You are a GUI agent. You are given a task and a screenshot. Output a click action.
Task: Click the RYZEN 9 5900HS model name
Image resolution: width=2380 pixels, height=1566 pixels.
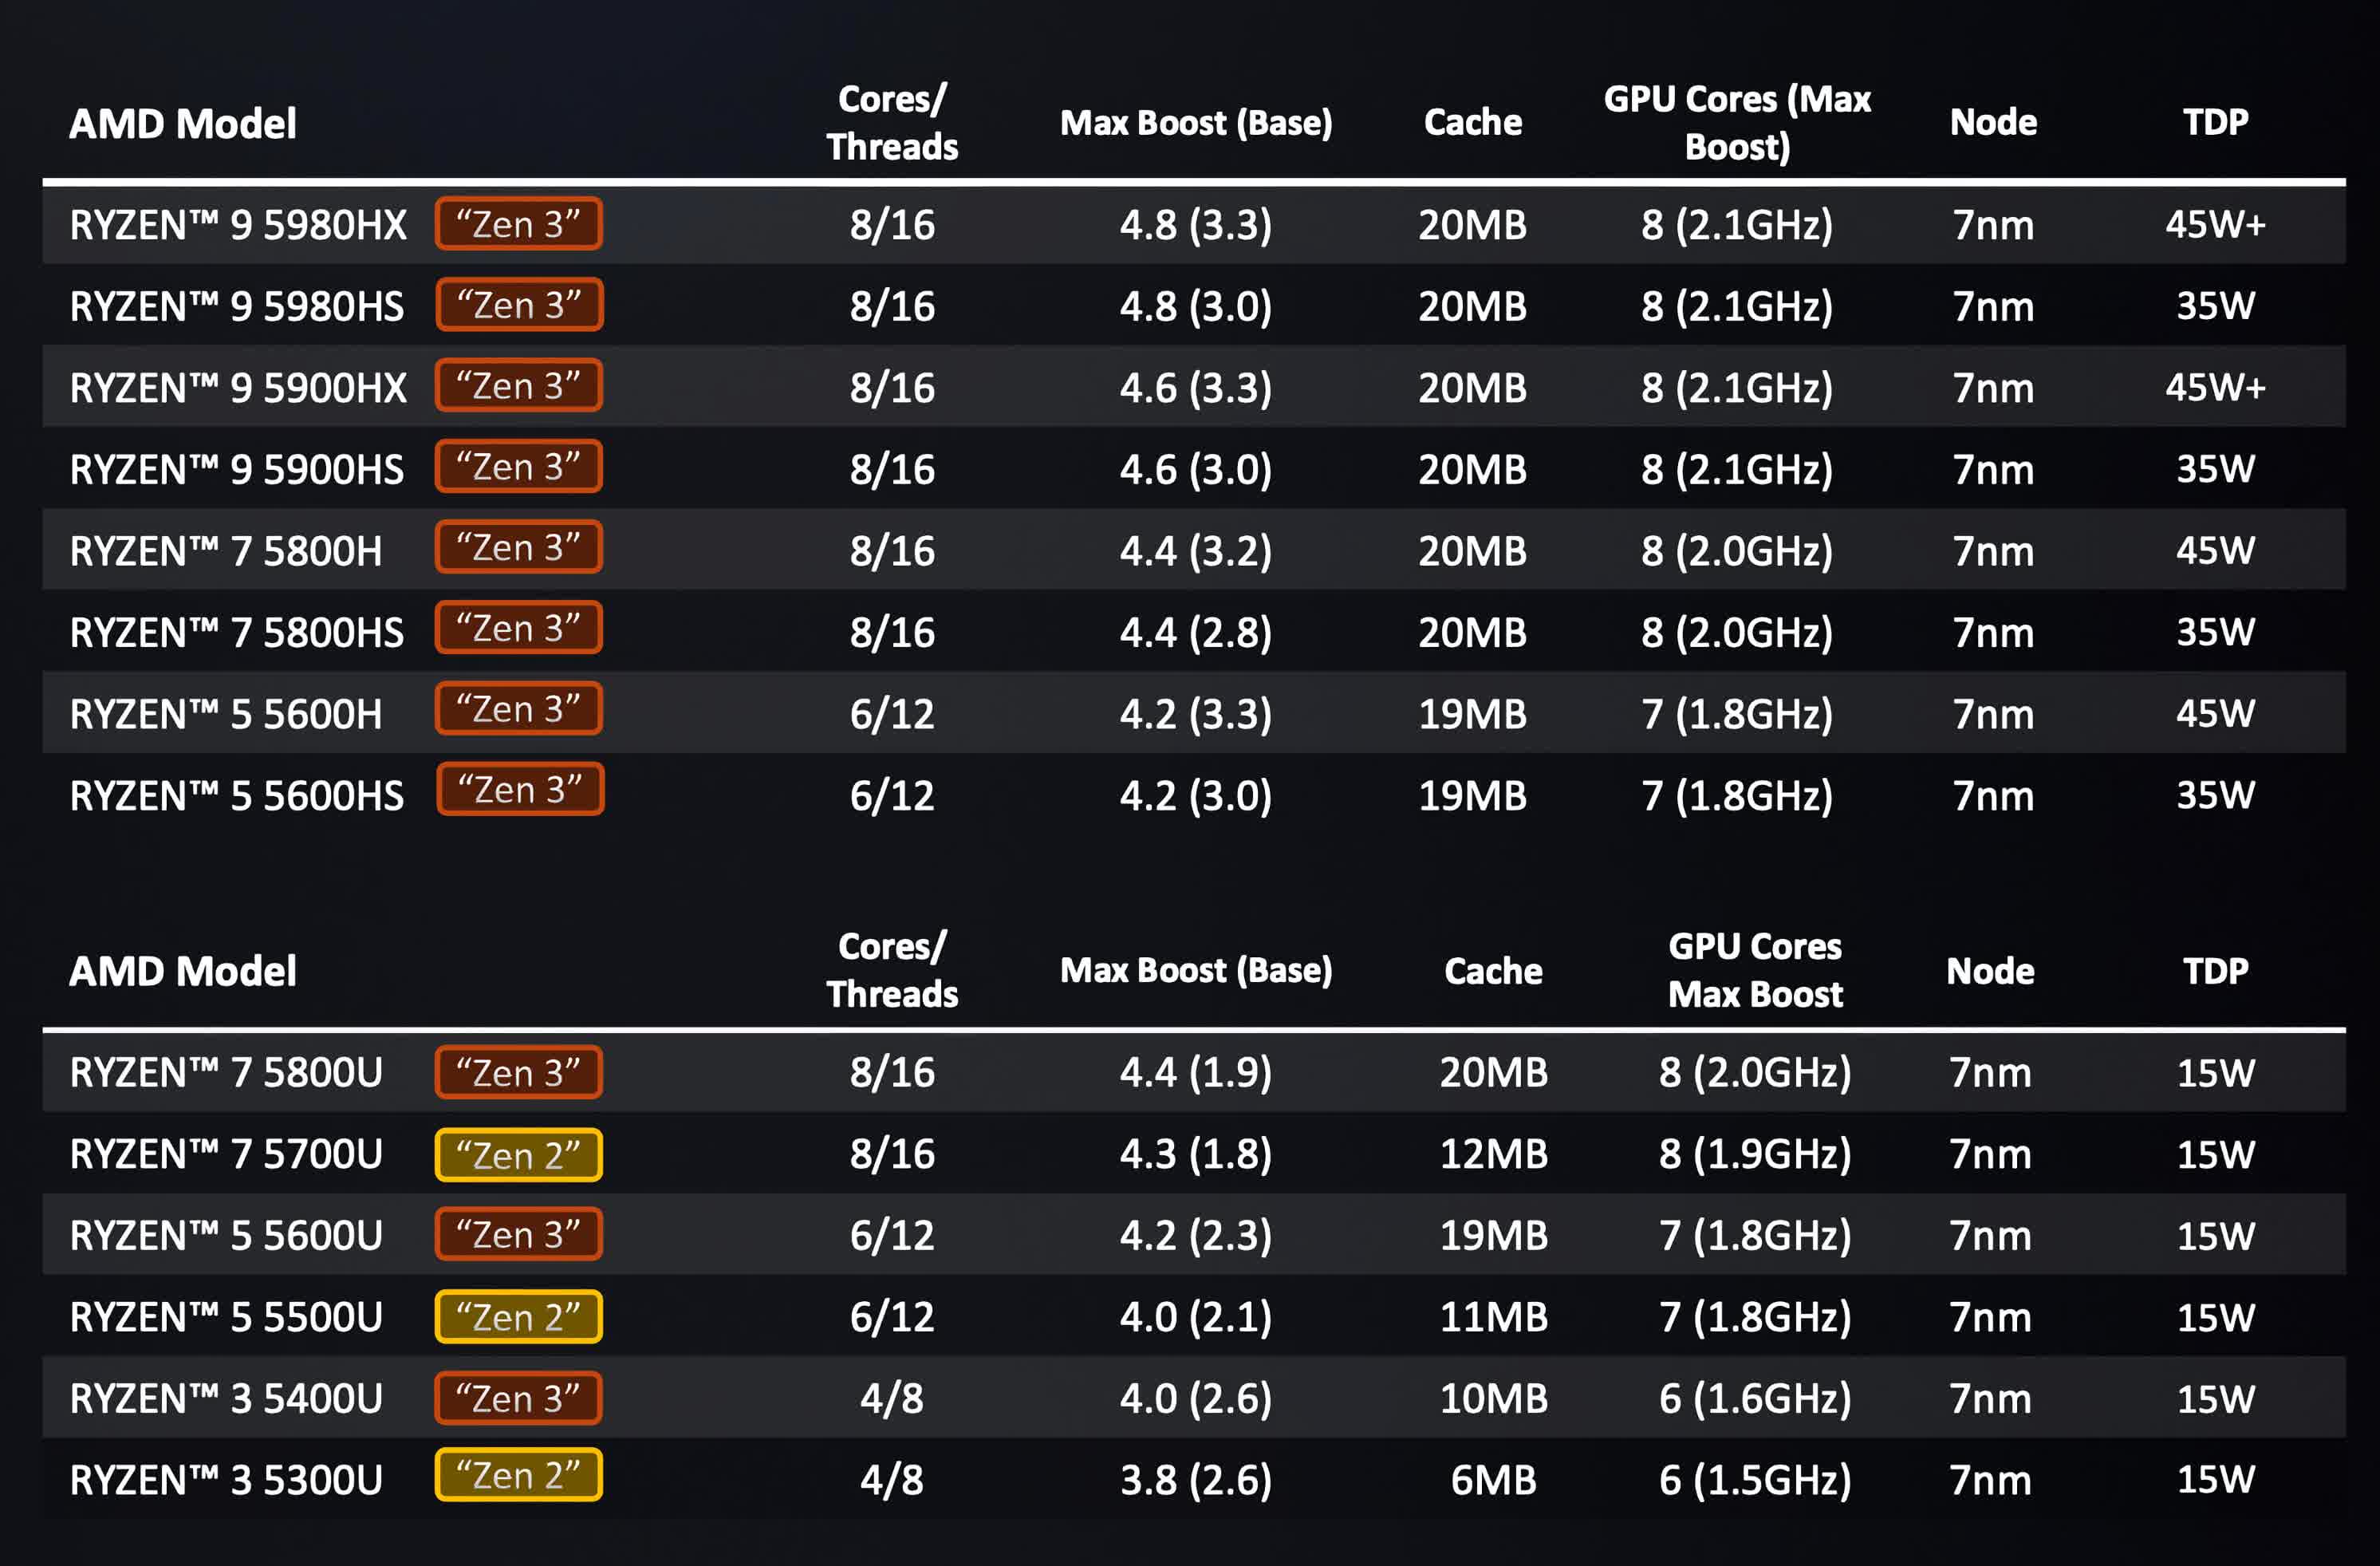[237, 470]
